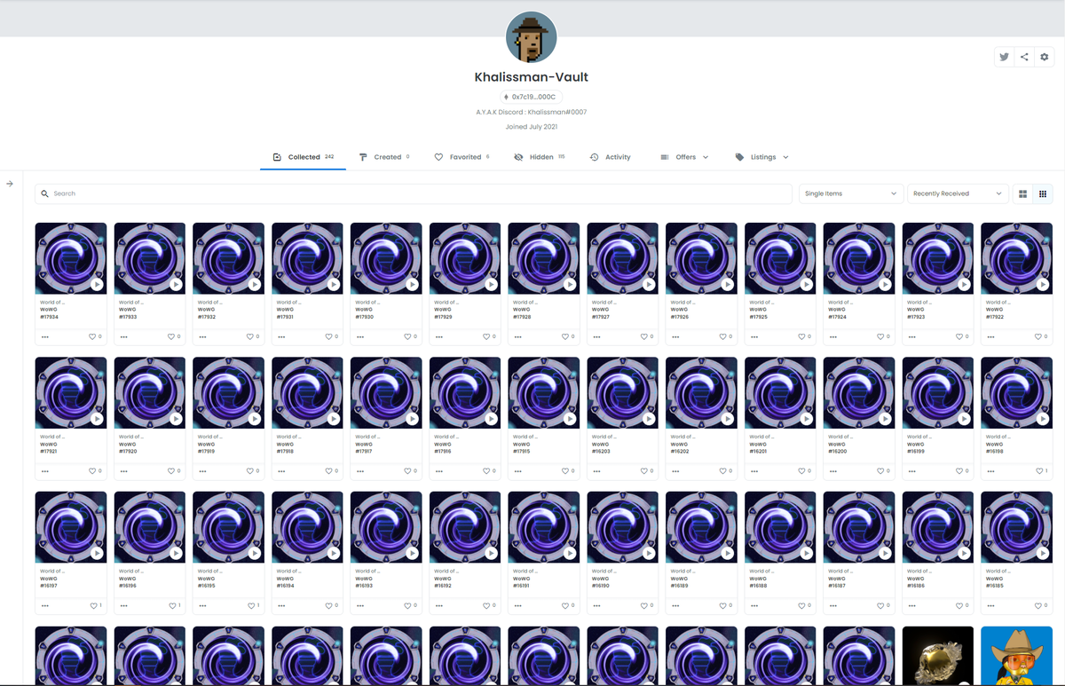This screenshot has height=686, width=1065.
Task: Favorite WoWG #17928 with the heart
Action: [564, 337]
